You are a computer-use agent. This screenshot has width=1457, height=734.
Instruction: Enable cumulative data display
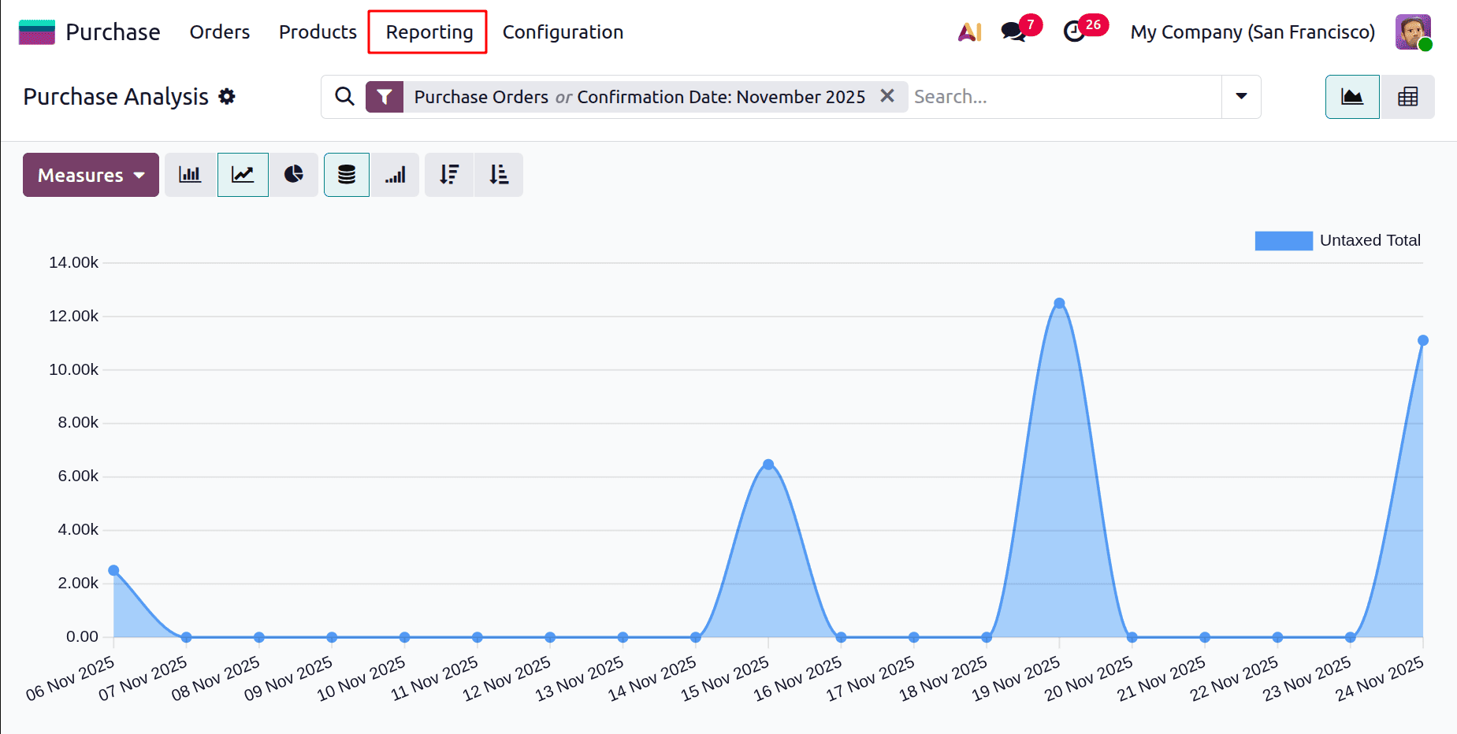[x=395, y=174]
